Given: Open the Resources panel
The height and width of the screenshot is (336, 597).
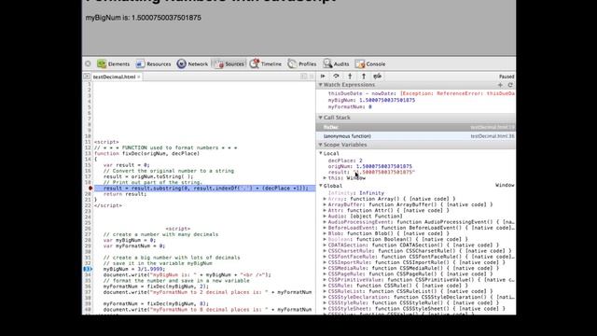Looking at the screenshot, I should [154, 64].
